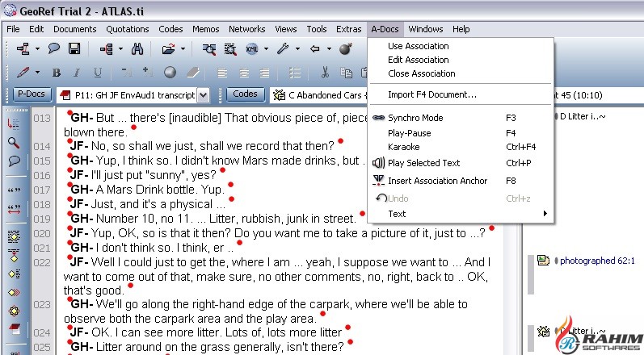
Task: Expand the open folder dropdown arrow
Action: (x=183, y=49)
